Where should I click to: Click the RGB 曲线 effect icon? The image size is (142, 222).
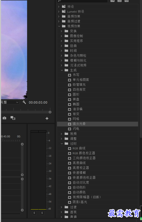coord(69,148)
